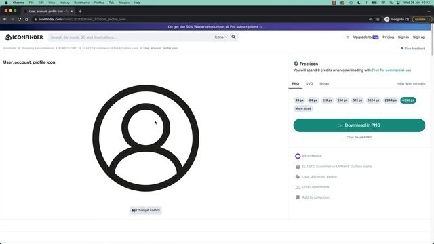Bookmark this page with the star icon
Image resolution: width=434 pixels, height=244 pixels.
click(378, 20)
